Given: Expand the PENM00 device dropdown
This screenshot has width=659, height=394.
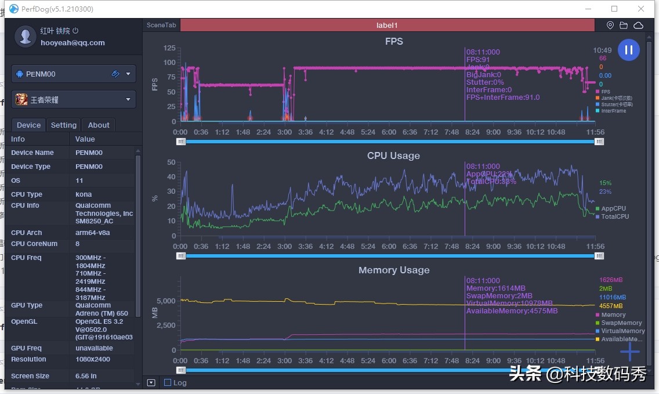Looking at the screenshot, I should (x=128, y=74).
